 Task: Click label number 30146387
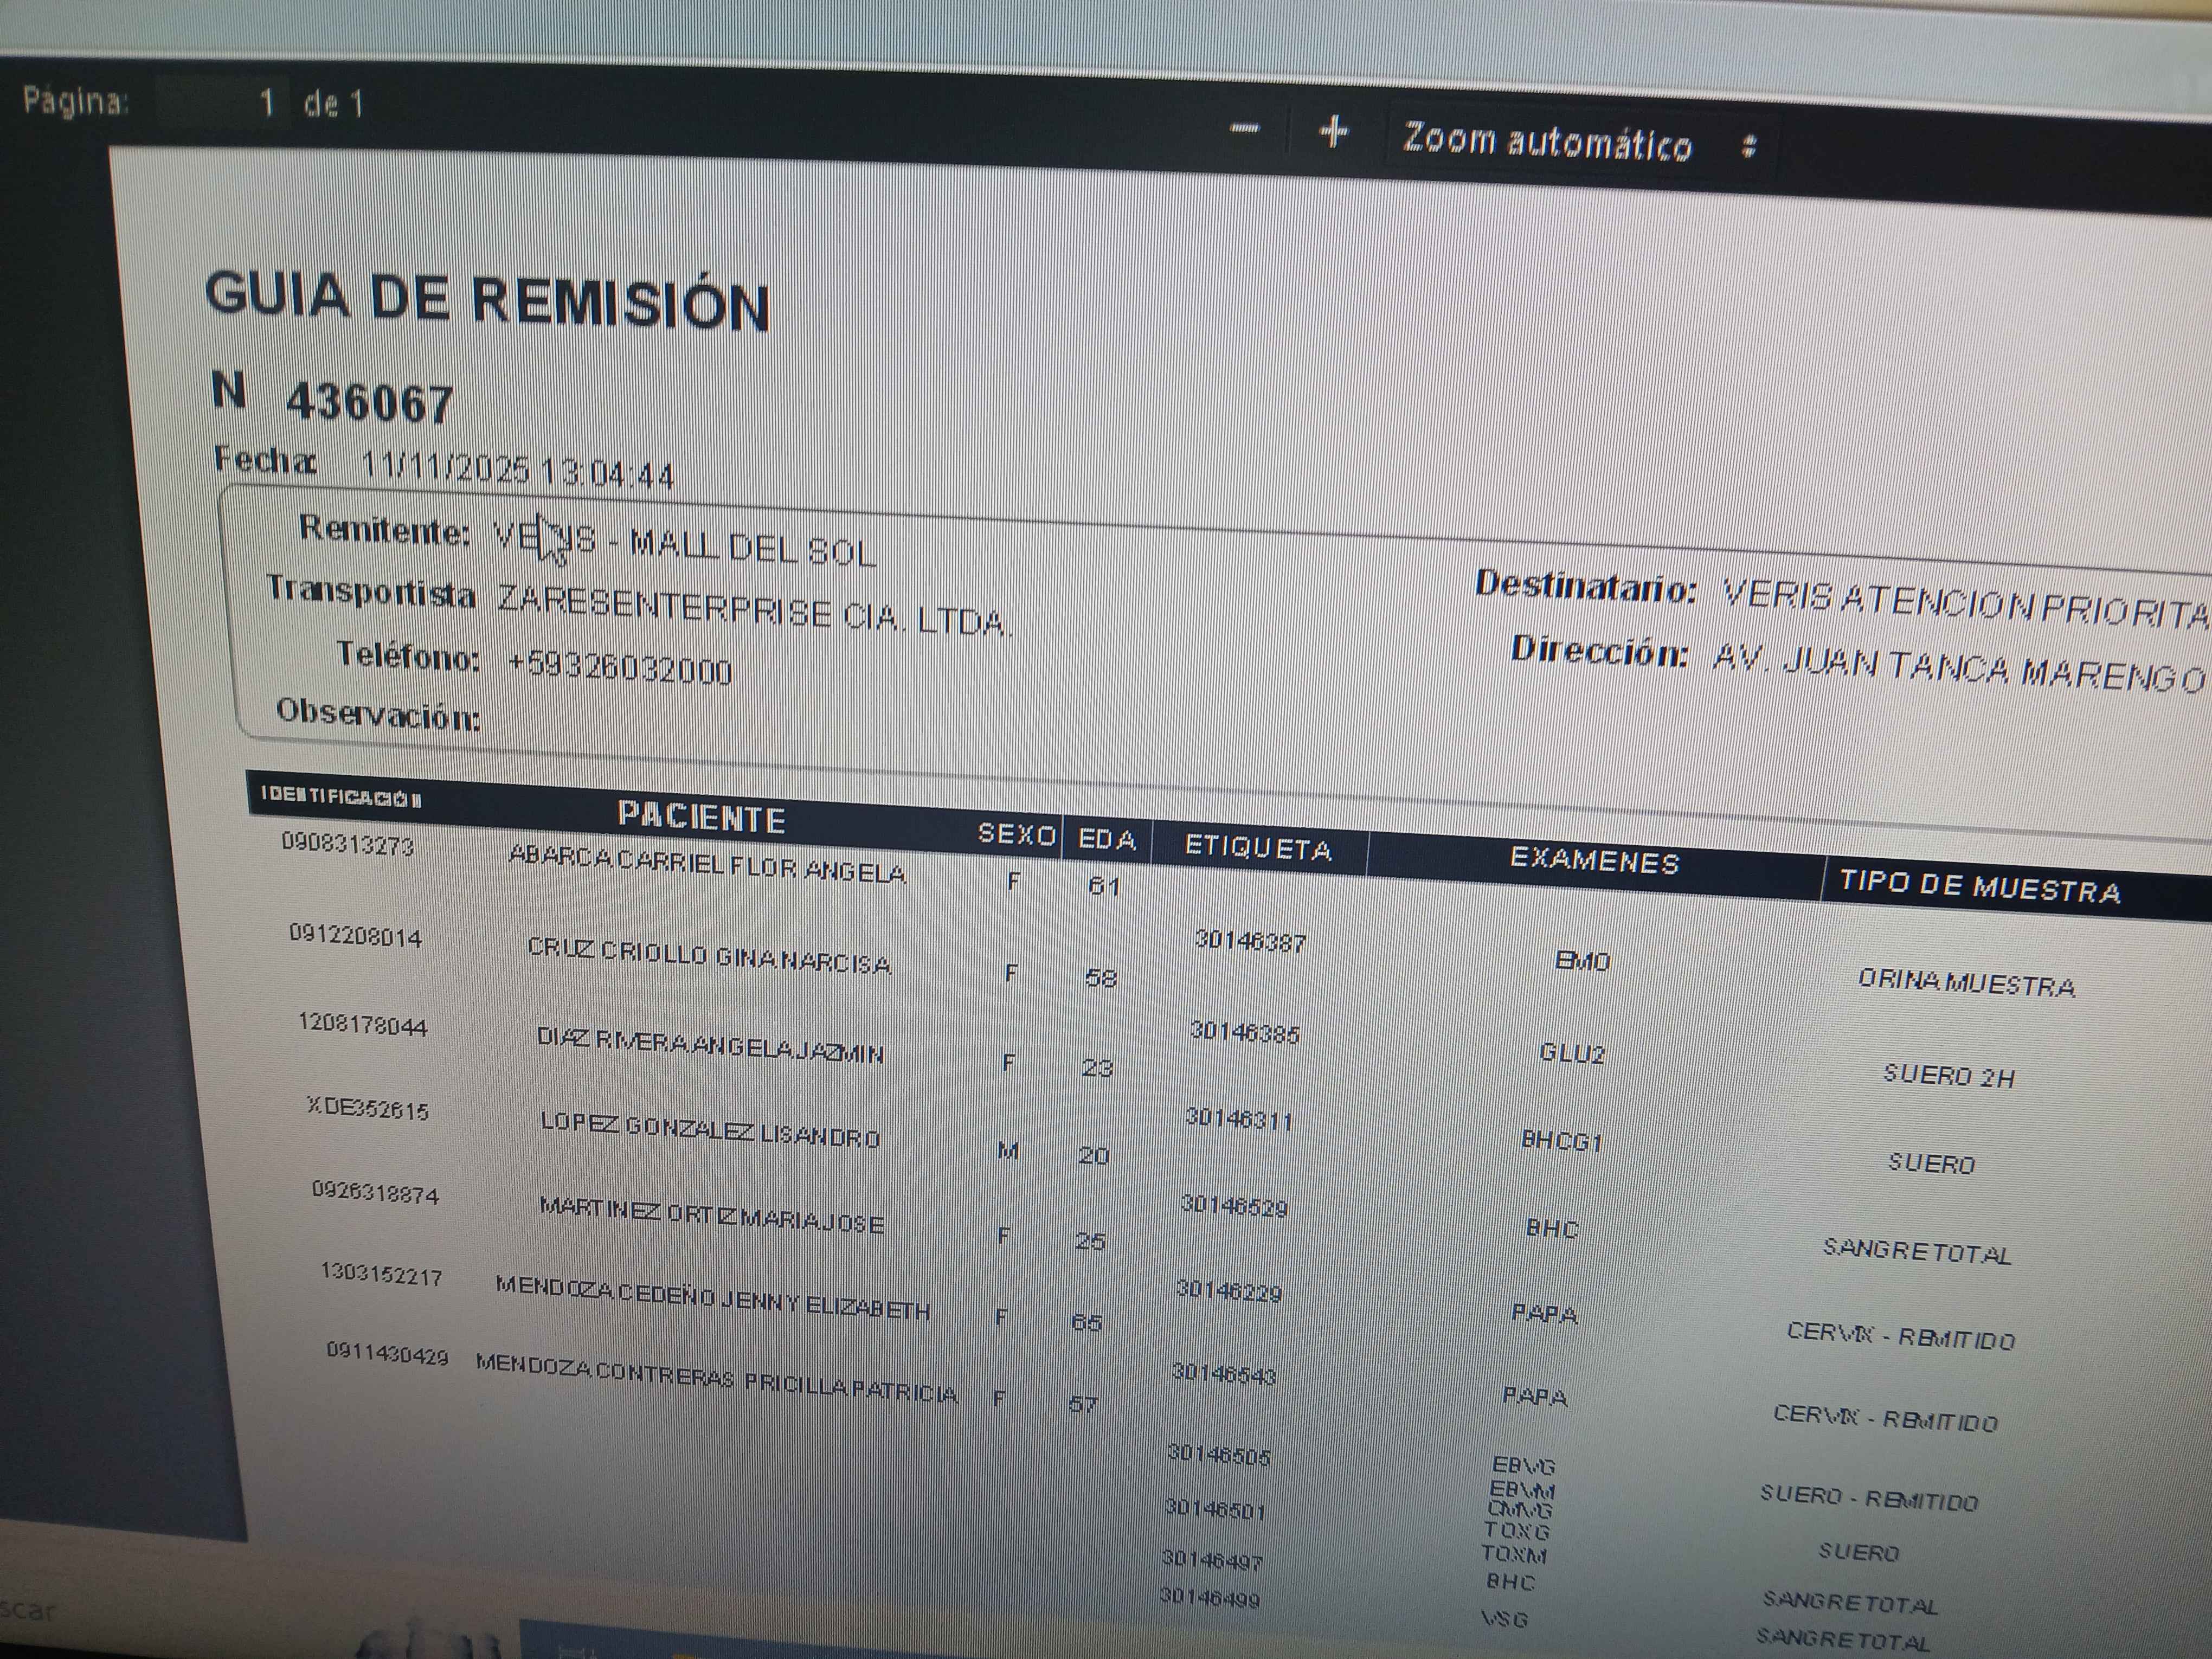coord(1250,941)
